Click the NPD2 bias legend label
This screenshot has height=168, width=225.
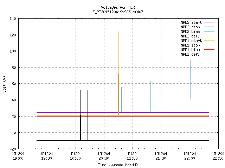(x=190, y=31)
